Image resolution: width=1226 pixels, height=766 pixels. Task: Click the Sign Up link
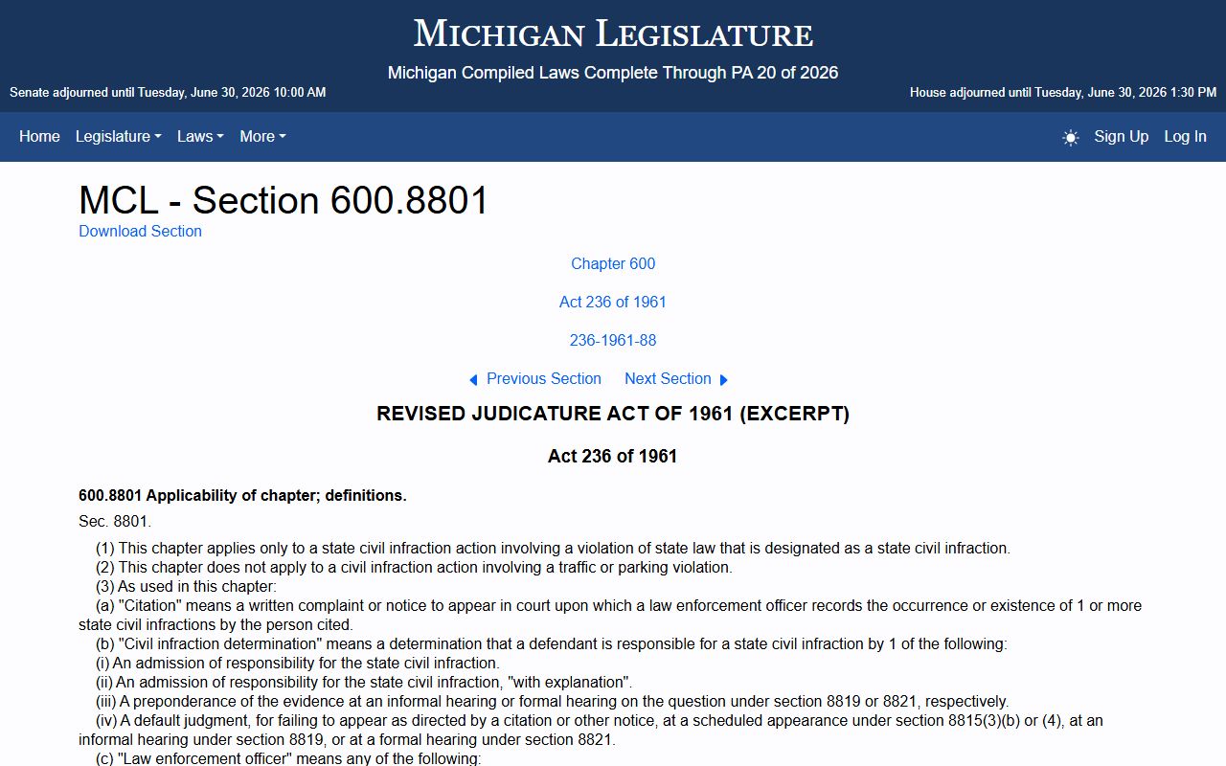1122,137
